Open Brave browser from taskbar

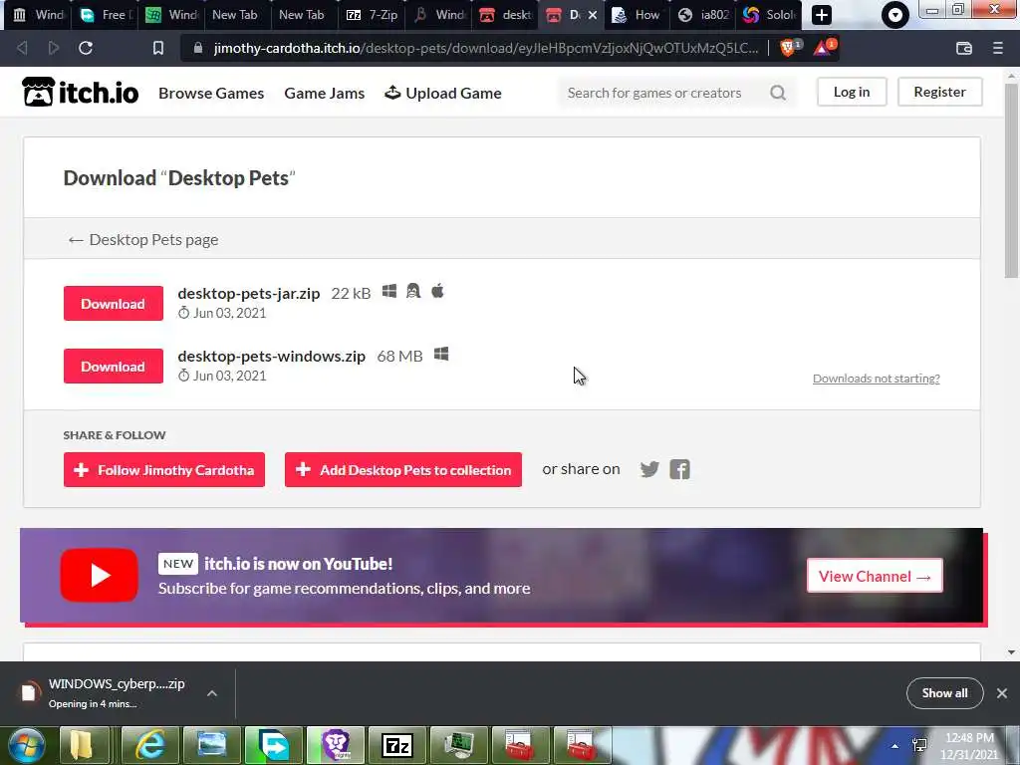coord(335,745)
